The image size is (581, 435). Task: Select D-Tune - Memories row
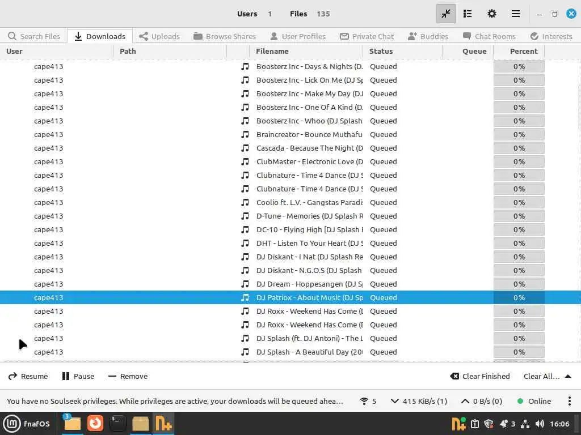point(290,216)
